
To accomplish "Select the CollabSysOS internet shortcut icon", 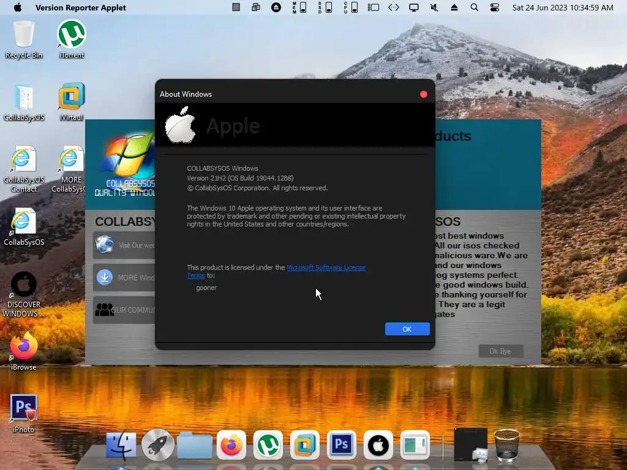I will pos(24,227).
